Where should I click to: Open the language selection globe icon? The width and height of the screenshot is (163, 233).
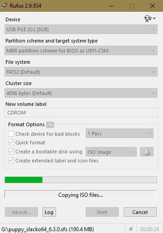(x=150, y=19)
